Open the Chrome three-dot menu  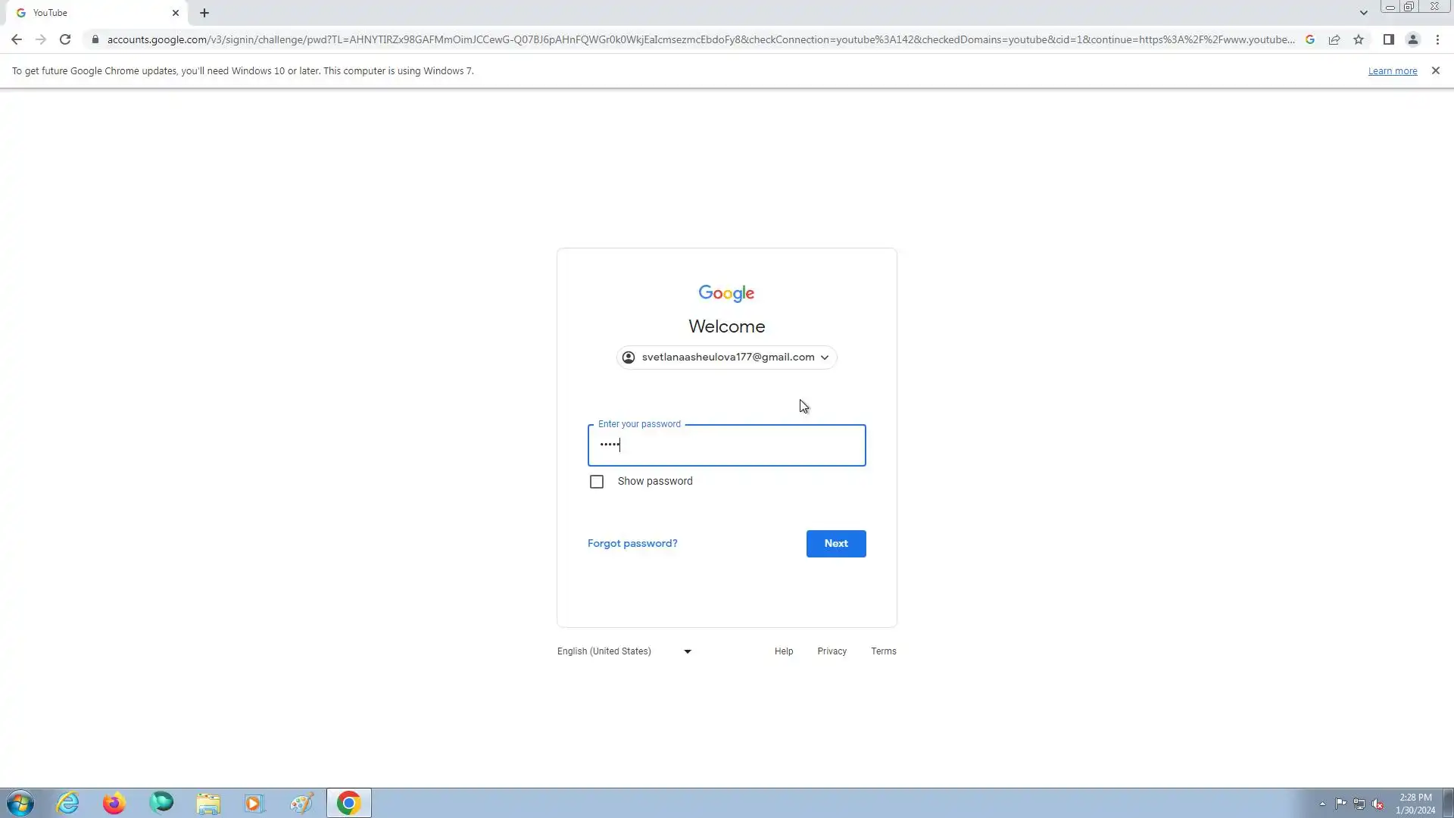click(1437, 39)
